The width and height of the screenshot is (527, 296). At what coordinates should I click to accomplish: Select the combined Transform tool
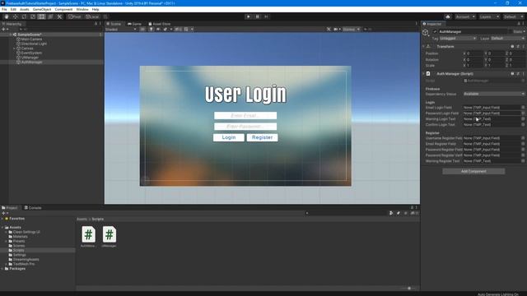[50, 16]
